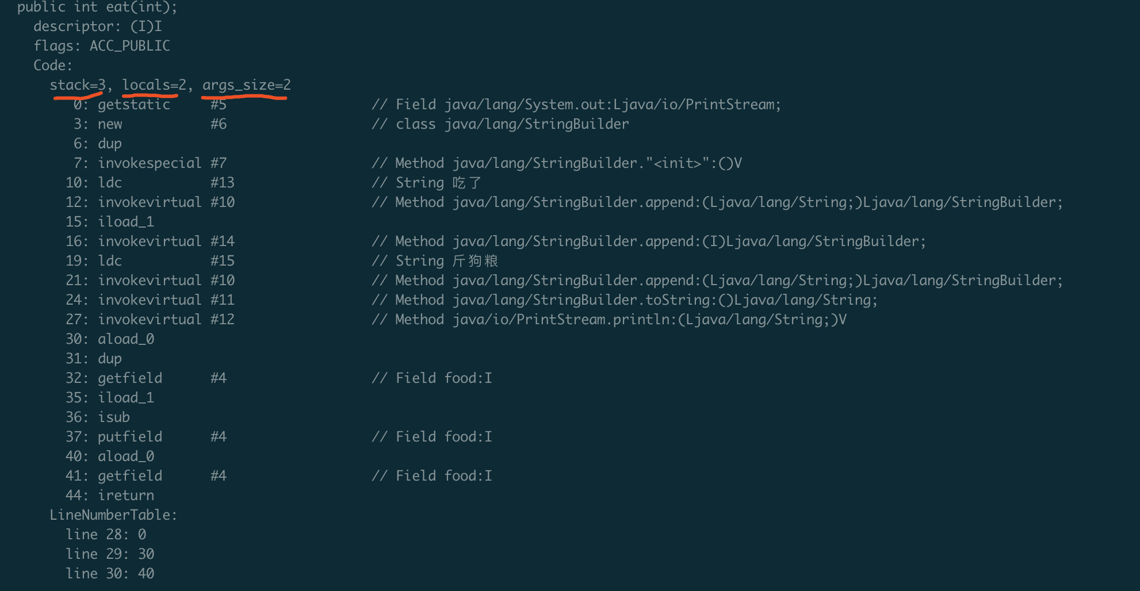Click the PrintStream.println method comment
The height and width of the screenshot is (591, 1140).
point(621,320)
